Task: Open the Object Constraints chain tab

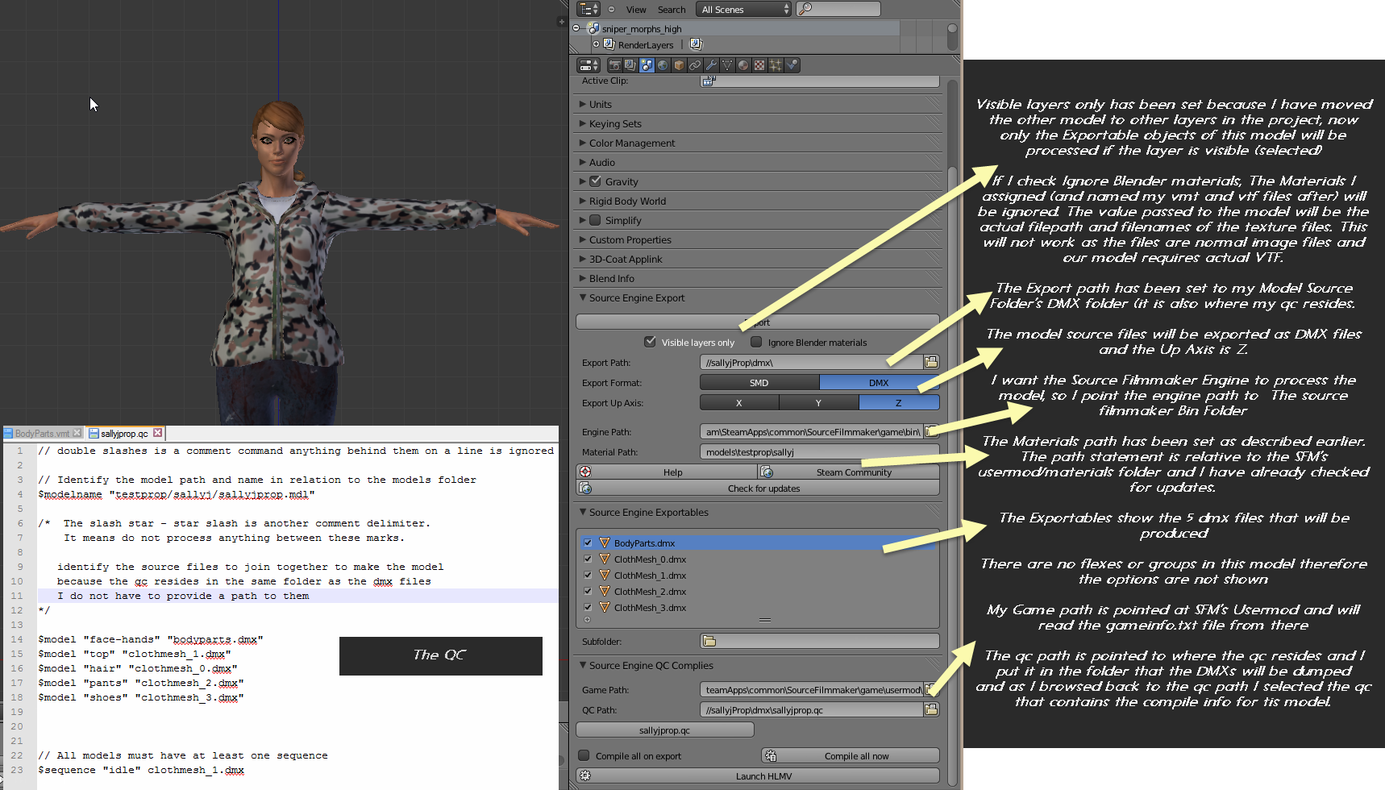Action: [695, 65]
